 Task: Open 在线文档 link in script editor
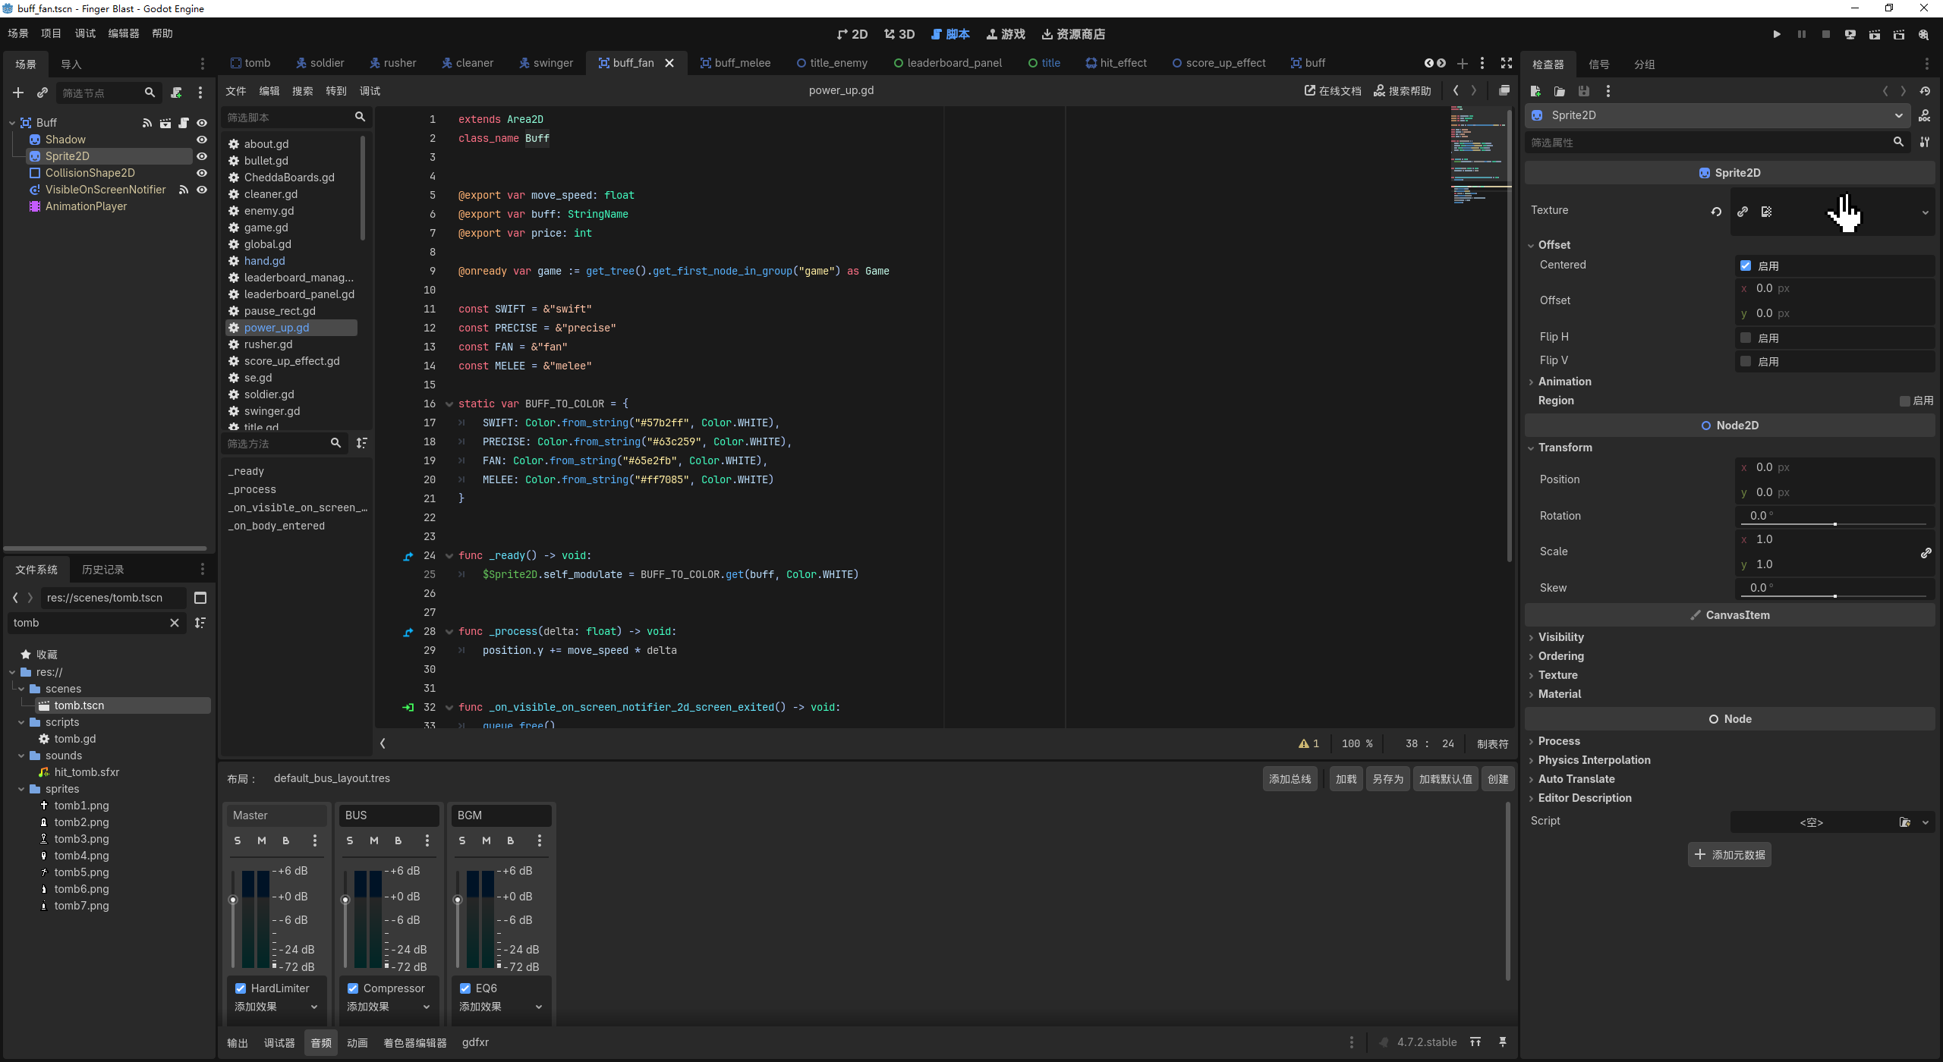click(x=1333, y=91)
